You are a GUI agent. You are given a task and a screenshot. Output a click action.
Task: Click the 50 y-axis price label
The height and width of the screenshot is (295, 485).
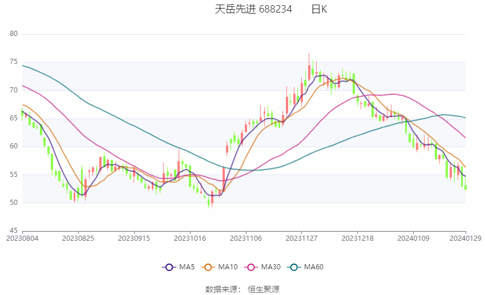click(x=14, y=203)
